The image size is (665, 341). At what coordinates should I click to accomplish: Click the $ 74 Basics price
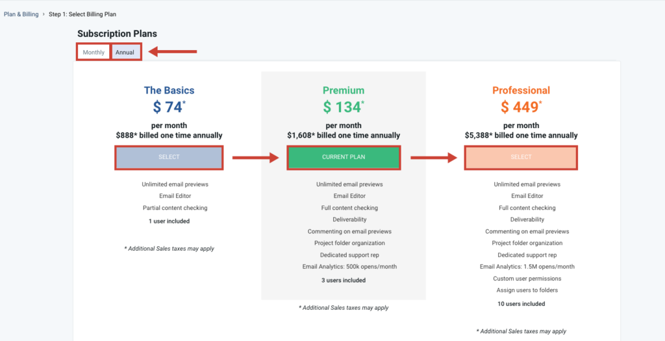(169, 107)
